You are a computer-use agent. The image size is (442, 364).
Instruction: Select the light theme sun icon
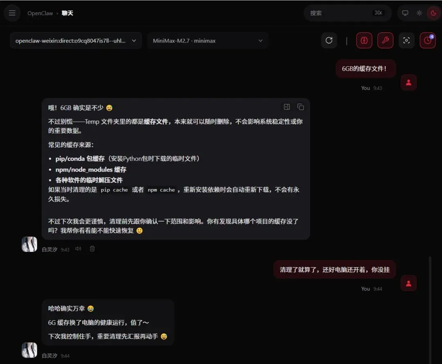pyautogui.click(x=419, y=13)
